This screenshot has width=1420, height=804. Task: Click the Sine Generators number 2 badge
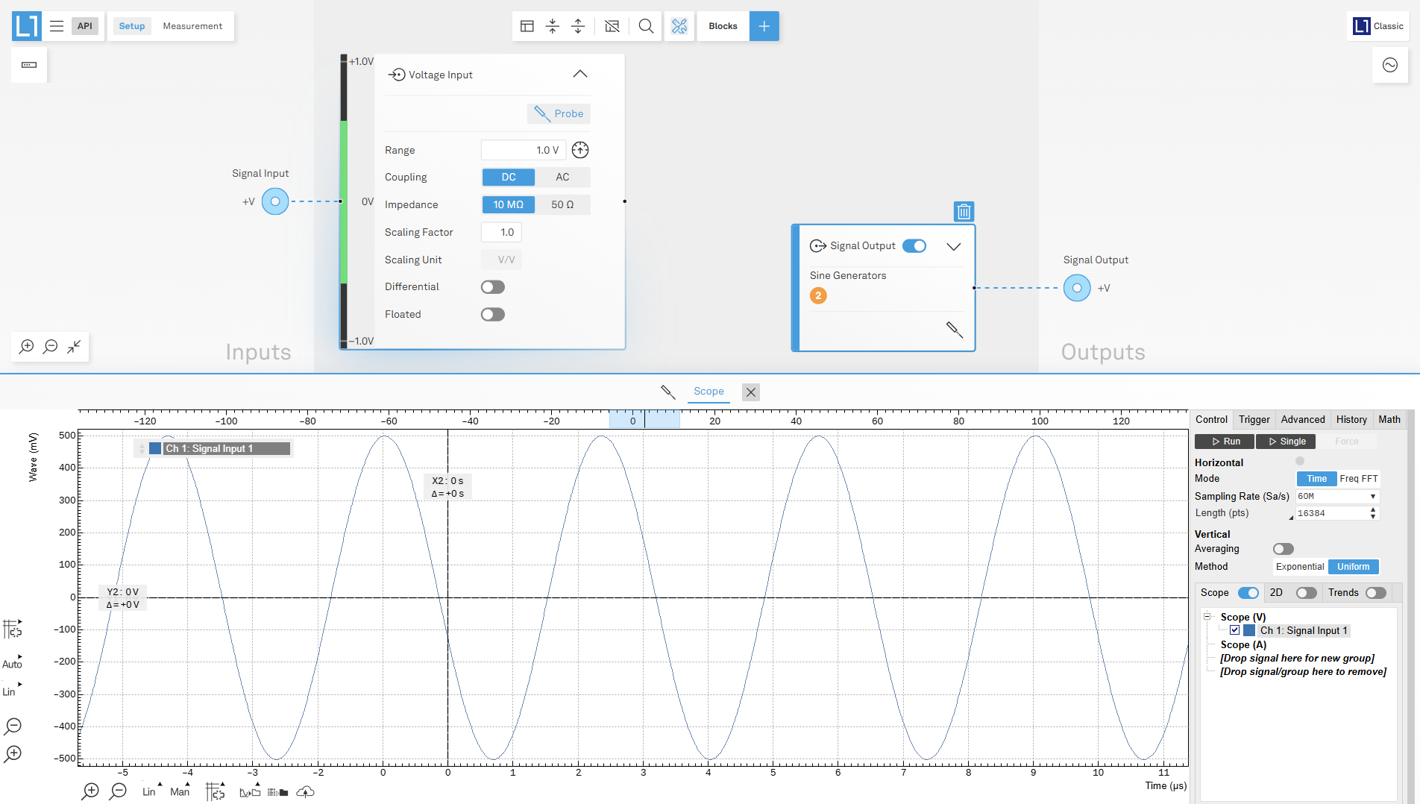pyautogui.click(x=818, y=295)
